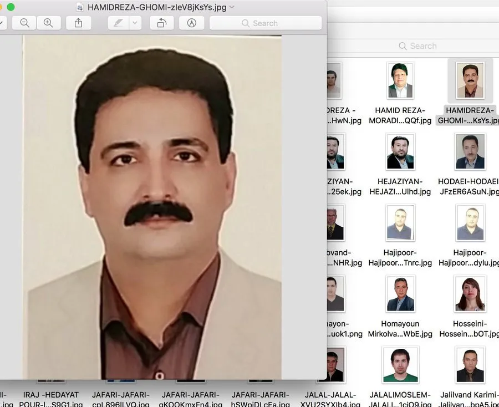Show the Markup toolbar

pos(192,23)
